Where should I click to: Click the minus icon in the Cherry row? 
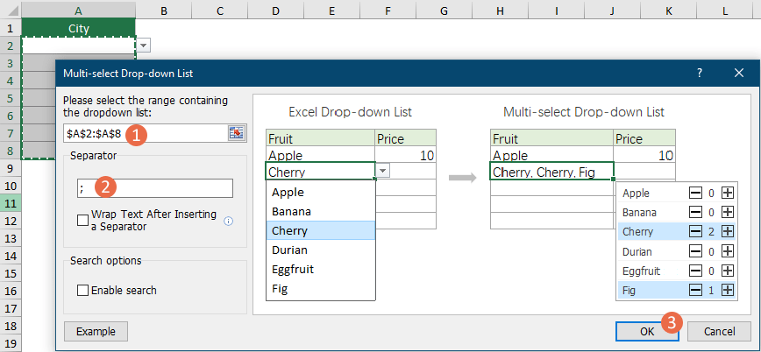tap(695, 232)
